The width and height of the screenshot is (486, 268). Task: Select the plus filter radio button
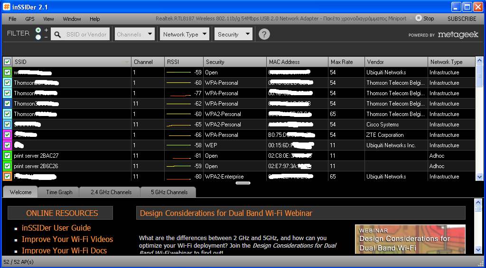coord(38,30)
